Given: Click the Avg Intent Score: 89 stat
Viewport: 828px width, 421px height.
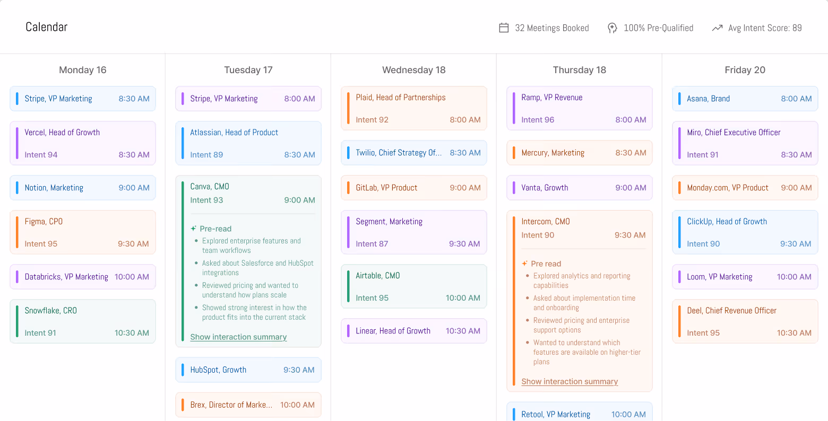Looking at the screenshot, I should point(757,28).
